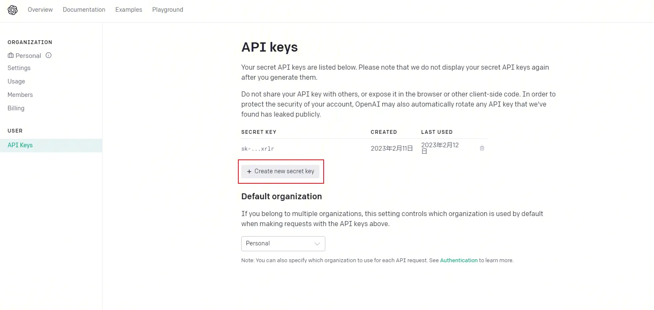Switch to the Playground page
Viewport: 654px width, 310px height.
coord(168,10)
